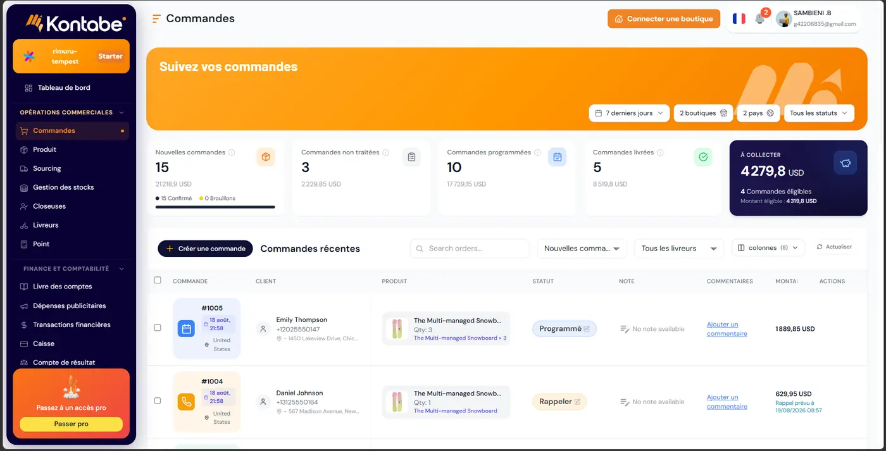Viewport: 886px width, 451px height.
Task: Open the 2 pays filter
Action: 758,113
